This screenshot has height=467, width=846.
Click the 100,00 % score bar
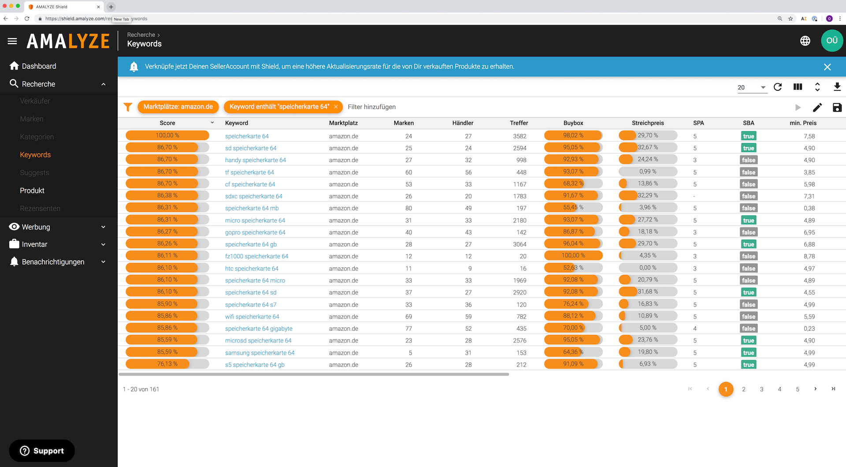pos(167,136)
